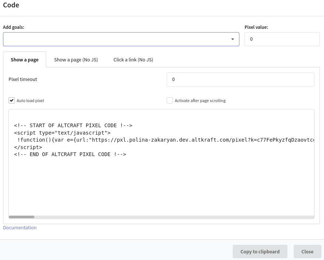Focus the Pixel value input field
324x260 pixels.
click(x=282, y=39)
